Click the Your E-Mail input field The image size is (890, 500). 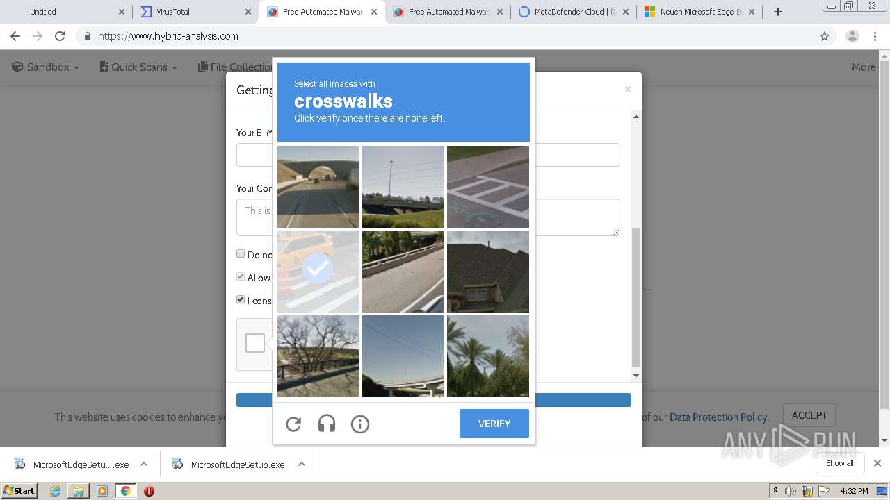pyautogui.click(x=428, y=155)
